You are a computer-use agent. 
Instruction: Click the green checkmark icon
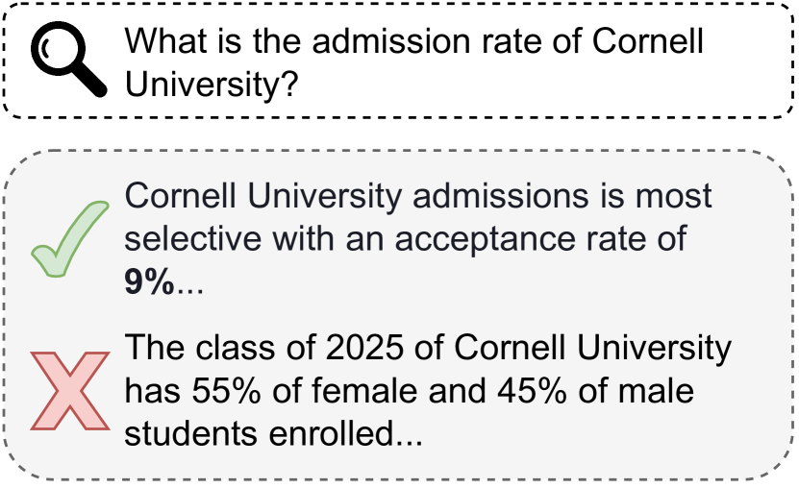pos(70,239)
